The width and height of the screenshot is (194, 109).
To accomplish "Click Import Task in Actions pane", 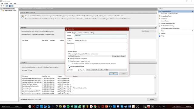I will (165, 21).
